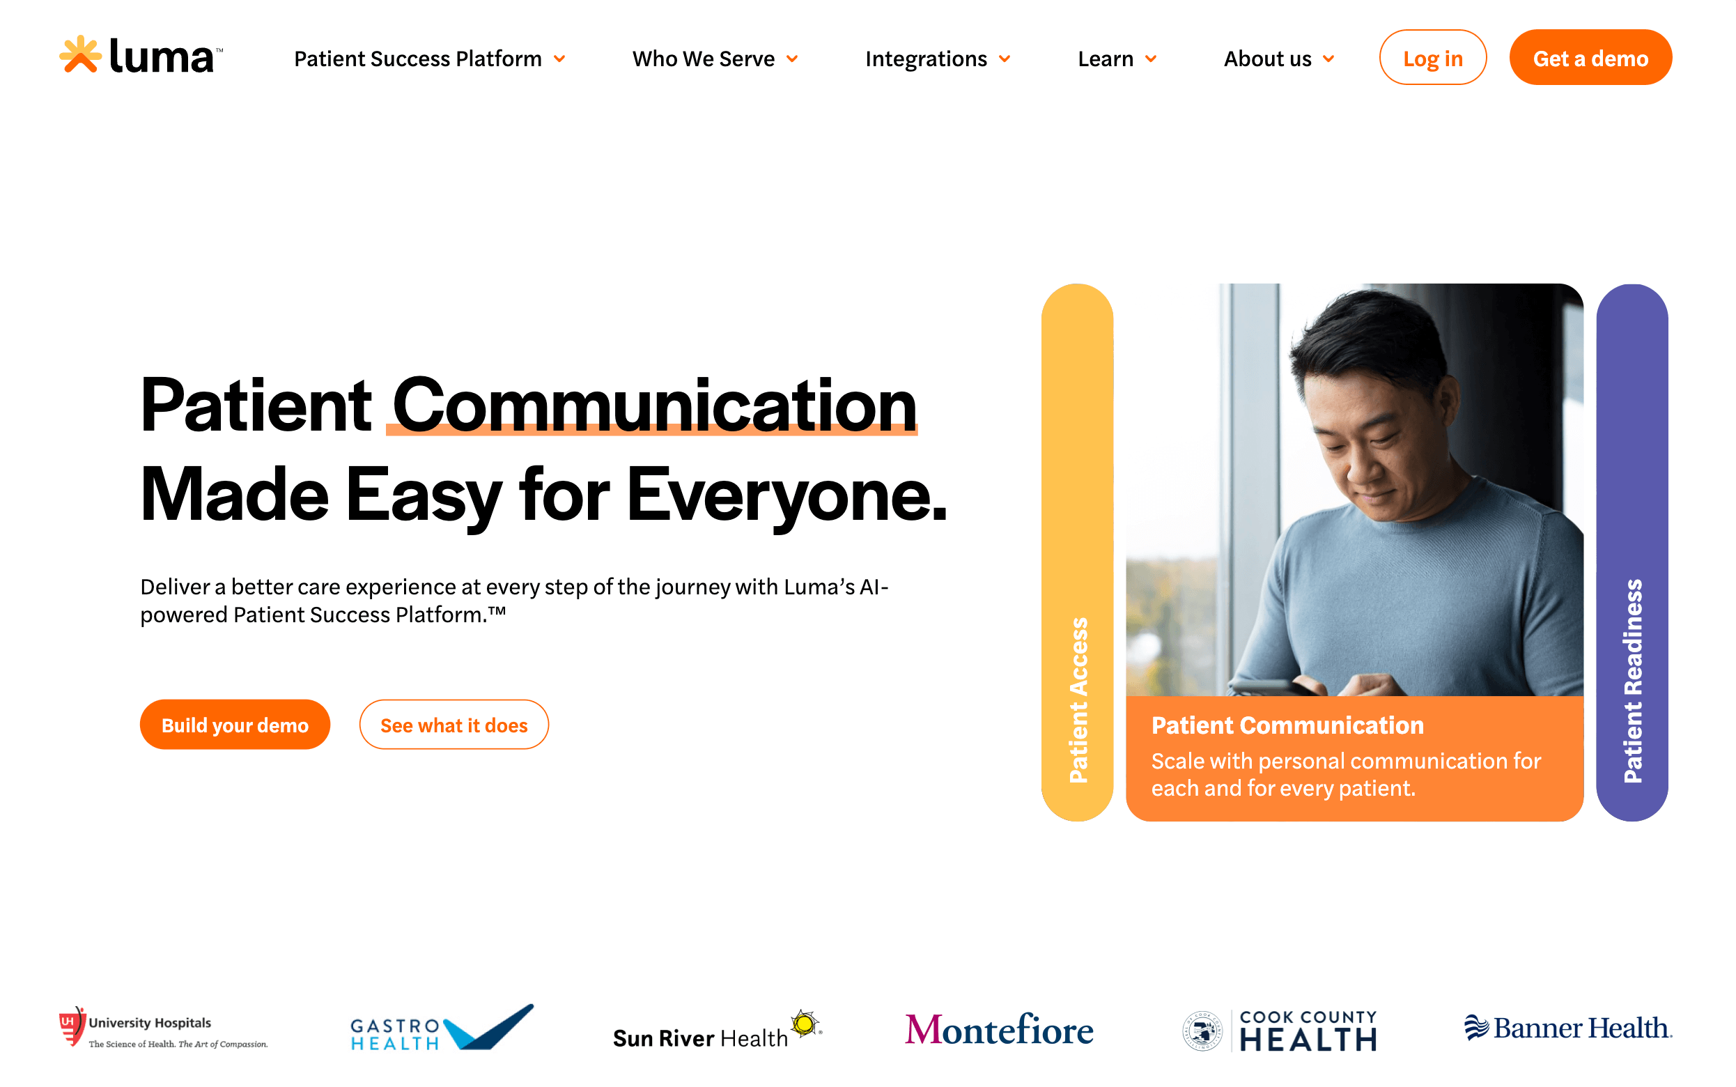Expand the Integrations dropdown

coord(938,58)
